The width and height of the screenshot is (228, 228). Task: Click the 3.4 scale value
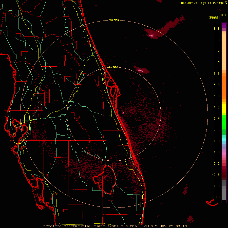pyautogui.click(x=217, y=119)
